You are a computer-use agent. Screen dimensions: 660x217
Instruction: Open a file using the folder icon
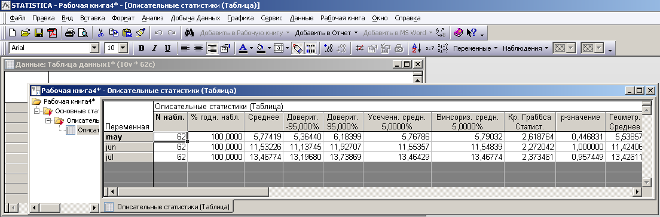(x=26, y=33)
